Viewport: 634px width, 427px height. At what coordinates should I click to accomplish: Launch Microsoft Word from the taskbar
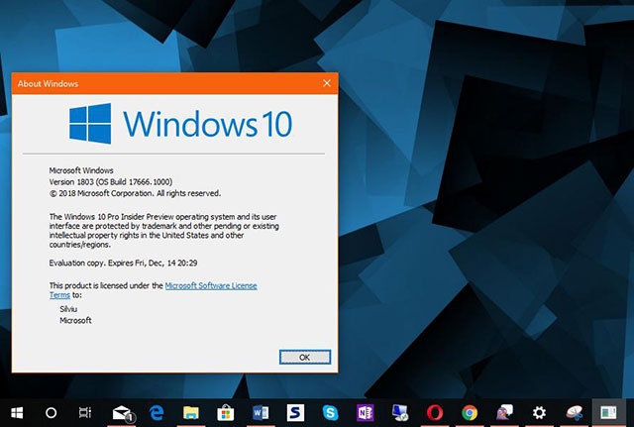(261, 413)
